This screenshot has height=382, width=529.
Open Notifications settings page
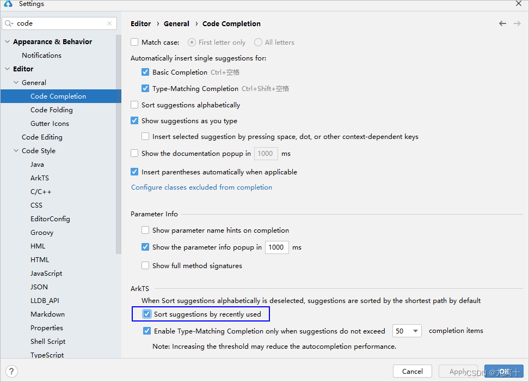tap(41, 56)
